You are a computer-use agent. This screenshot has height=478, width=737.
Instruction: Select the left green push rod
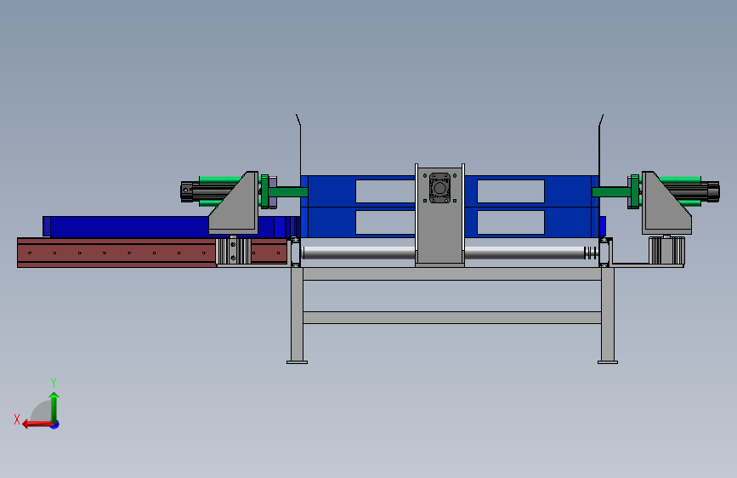pyautogui.click(x=287, y=192)
